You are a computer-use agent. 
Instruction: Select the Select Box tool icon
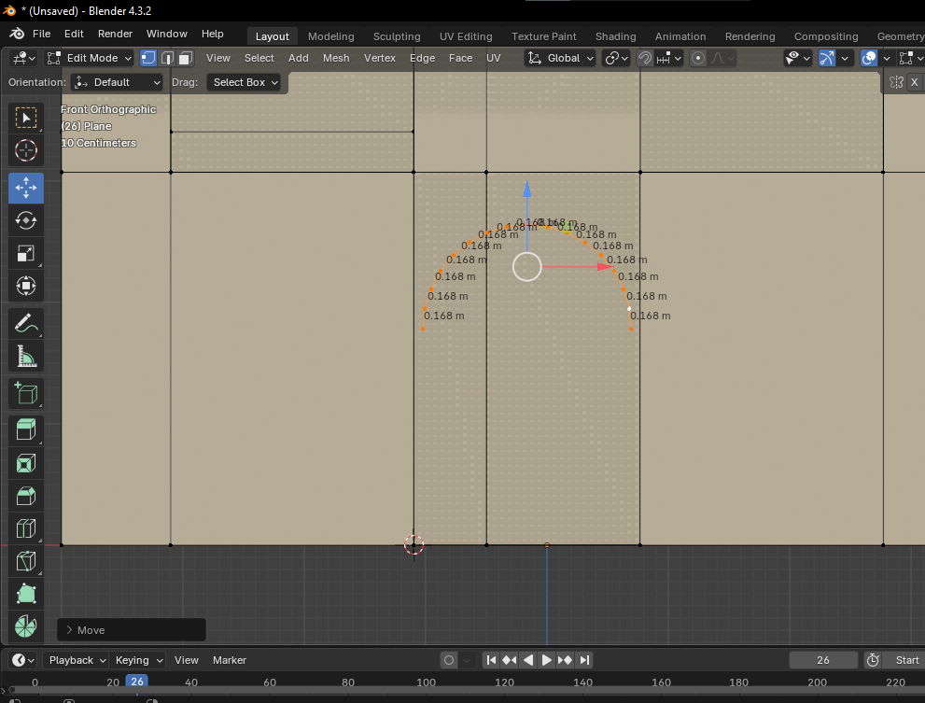(x=26, y=118)
